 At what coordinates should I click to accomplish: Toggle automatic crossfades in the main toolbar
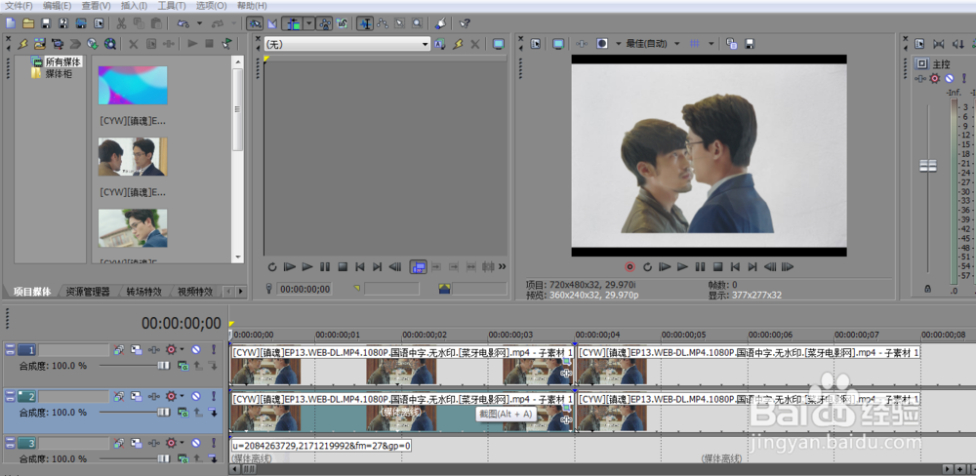[x=272, y=23]
